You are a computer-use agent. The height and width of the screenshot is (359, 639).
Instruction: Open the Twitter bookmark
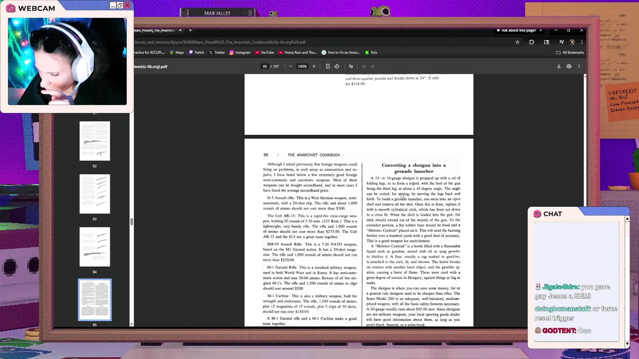[x=217, y=52]
